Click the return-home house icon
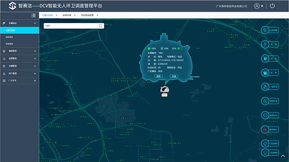Viewport: 289px width, 162px height. coord(265,73)
